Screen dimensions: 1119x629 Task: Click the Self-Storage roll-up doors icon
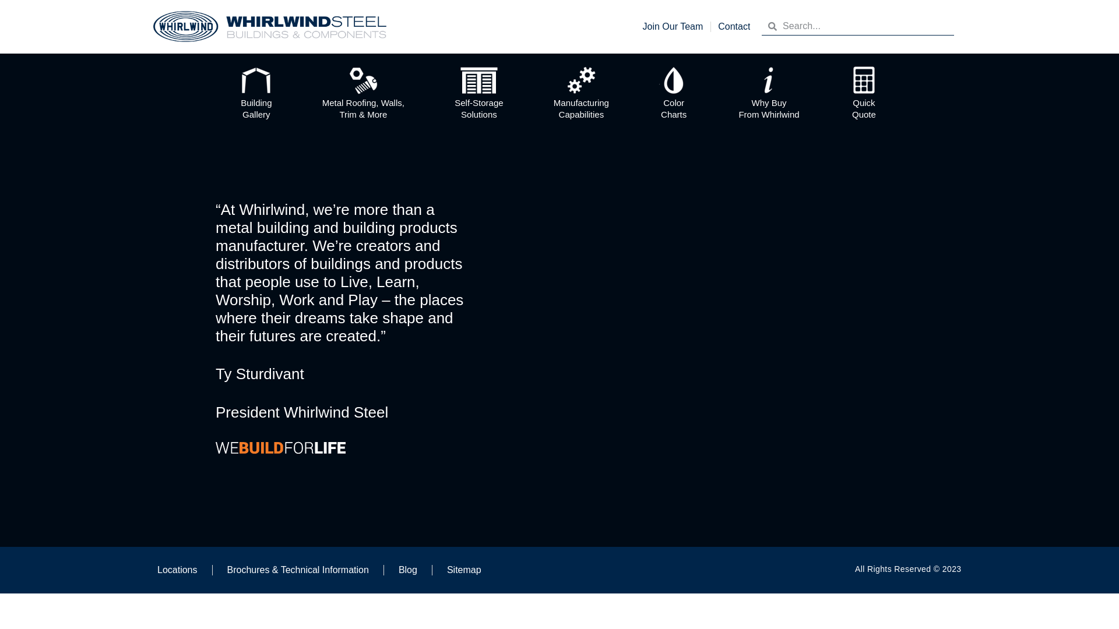point(479,80)
